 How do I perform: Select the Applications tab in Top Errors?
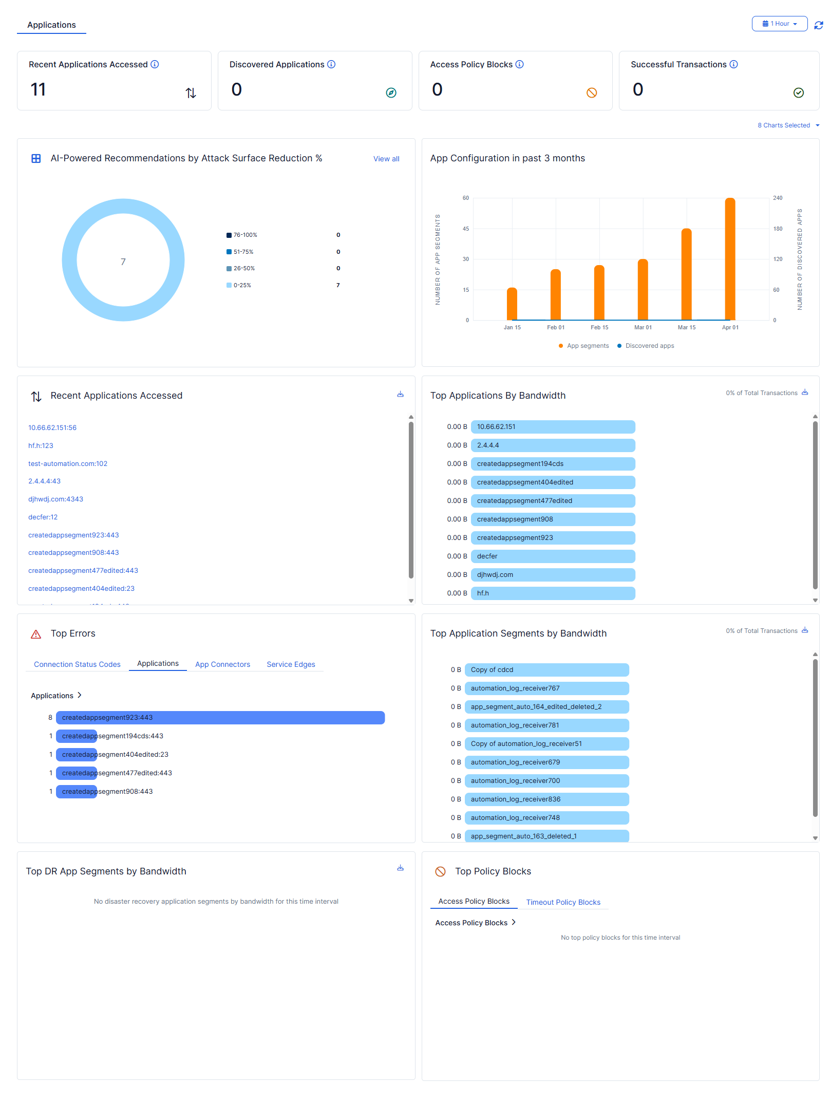coord(158,664)
